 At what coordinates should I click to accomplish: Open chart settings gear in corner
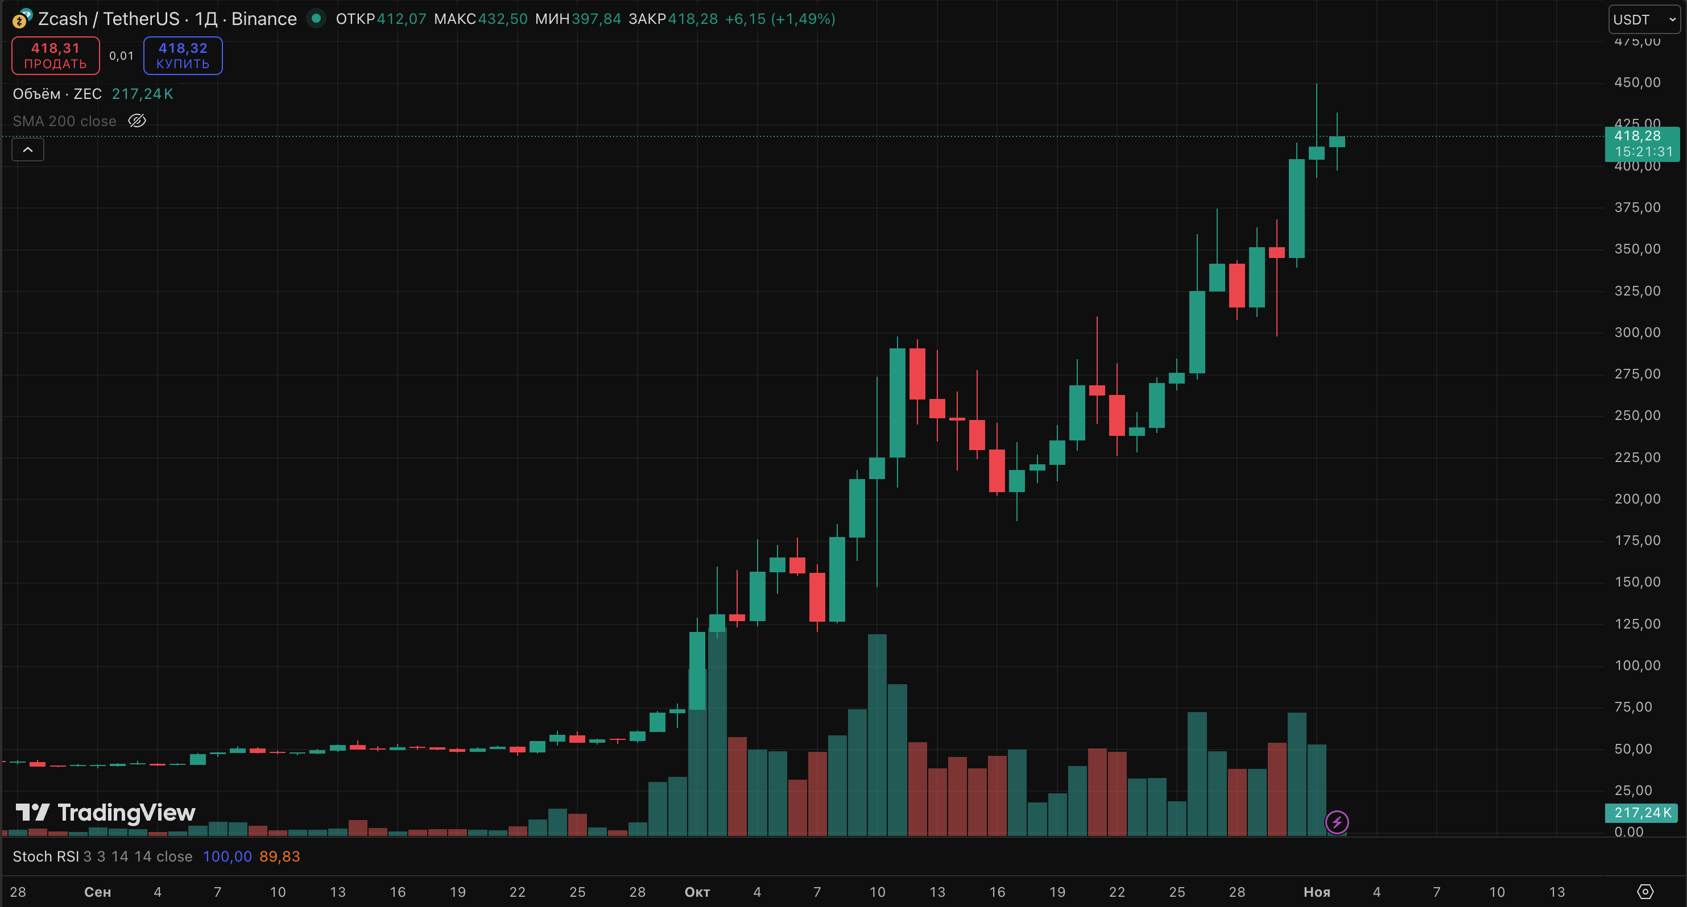click(1645, 891)
